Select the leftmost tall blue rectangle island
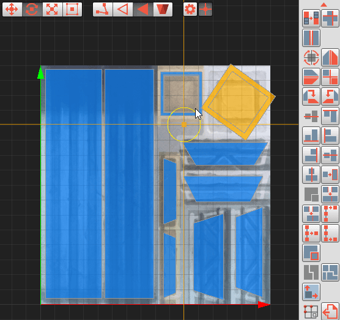Screen dimensions: 340x320 (x=74, y=184)
